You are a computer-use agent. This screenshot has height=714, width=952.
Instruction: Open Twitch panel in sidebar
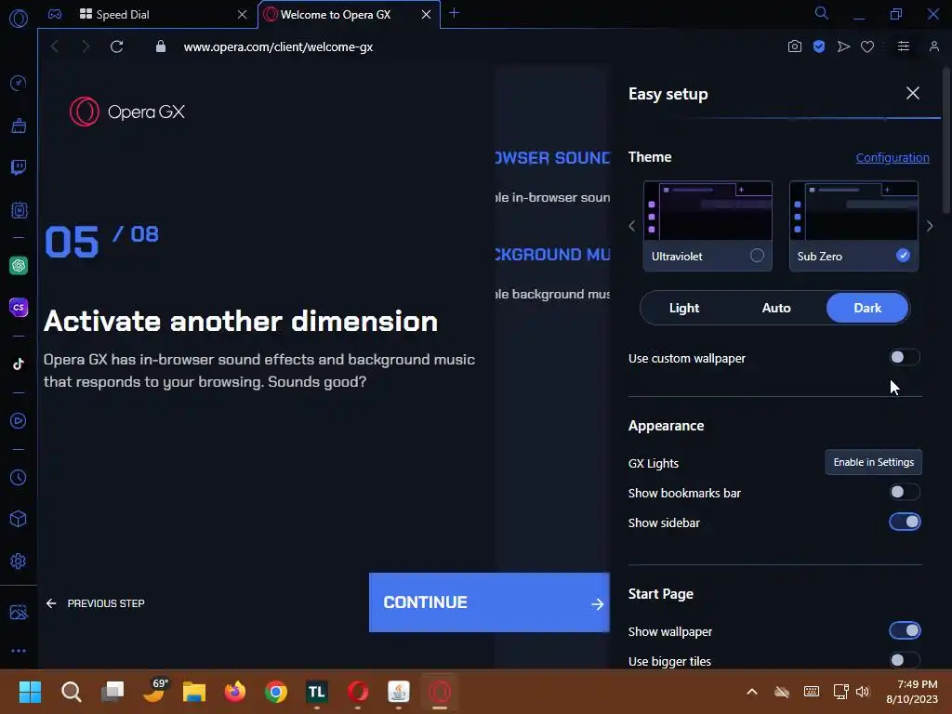point(19,167)
